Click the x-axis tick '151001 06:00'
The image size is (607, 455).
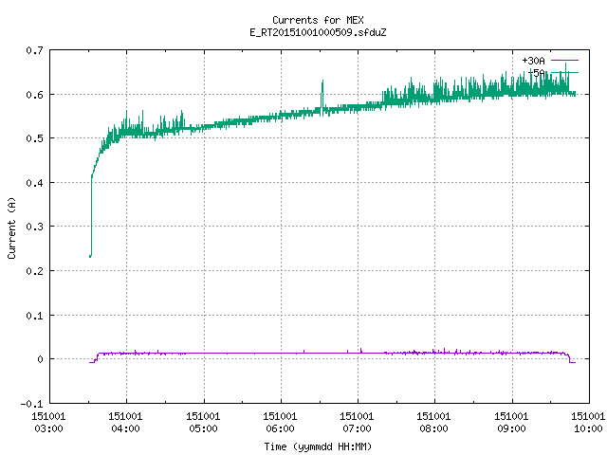[280, 423]
